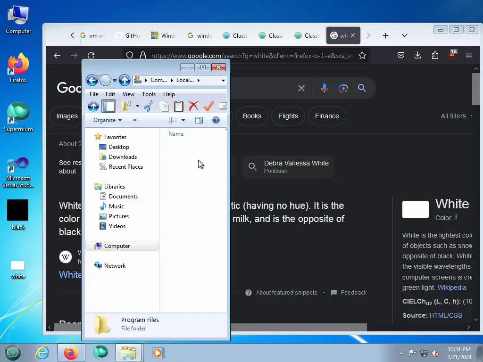Clear Google search box with X
Image resolution: width=483 pixels, height=362 pixels.
coord(301,88)
